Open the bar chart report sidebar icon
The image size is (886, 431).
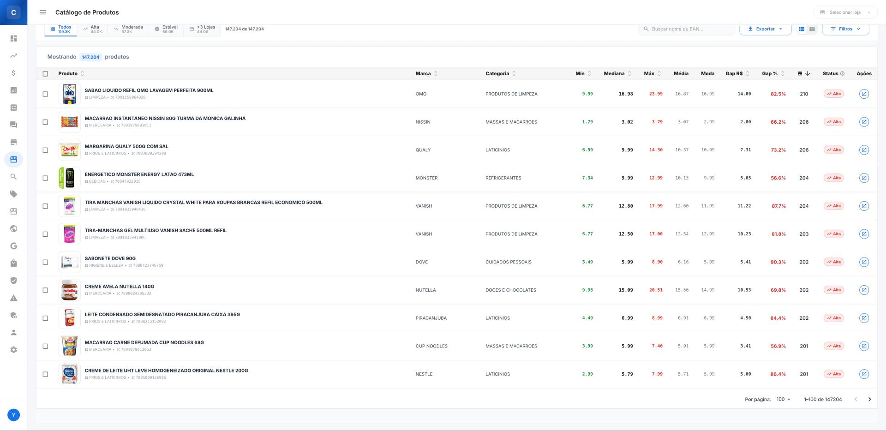pos(13,90)
